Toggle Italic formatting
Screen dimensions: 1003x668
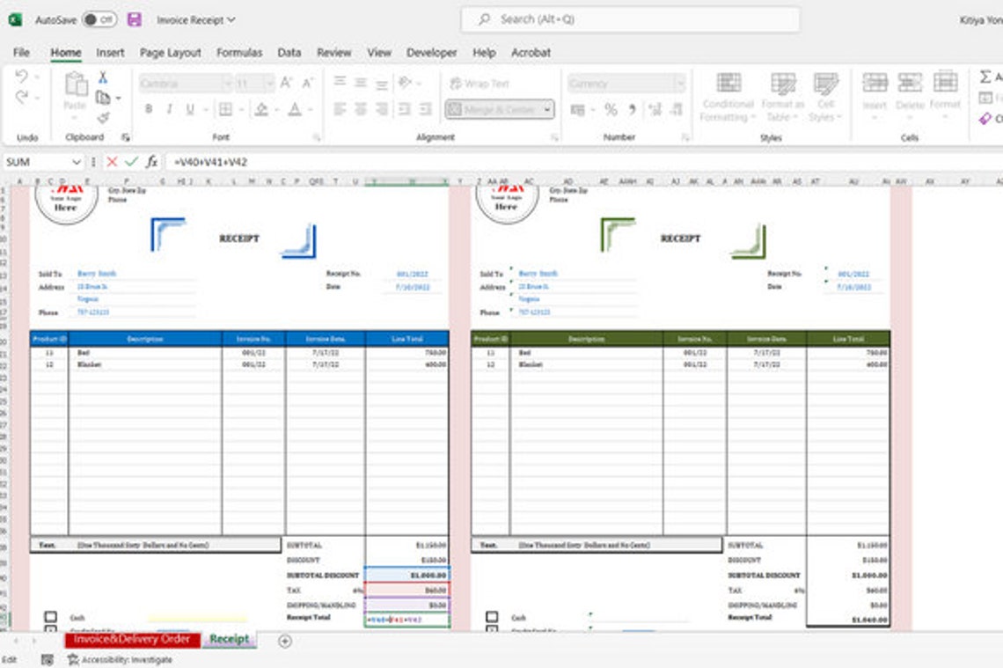pos(170,109)
